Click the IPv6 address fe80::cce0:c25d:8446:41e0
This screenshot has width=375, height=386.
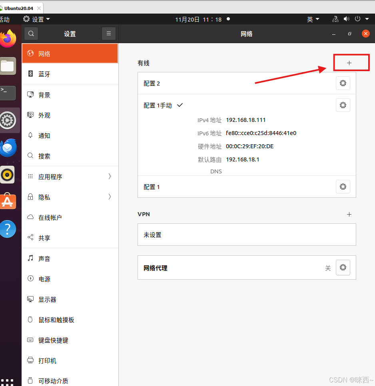pyautogui.click(x=261, y=133)
